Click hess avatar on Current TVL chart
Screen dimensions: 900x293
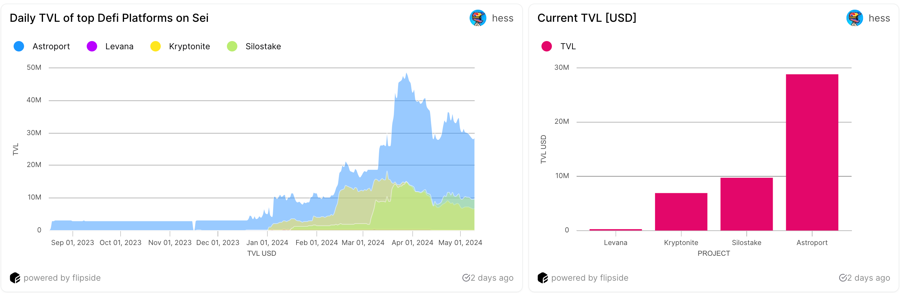854,18
